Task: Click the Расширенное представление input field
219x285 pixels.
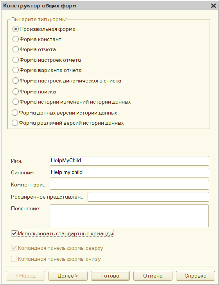Action: click(x=148, y=197)
